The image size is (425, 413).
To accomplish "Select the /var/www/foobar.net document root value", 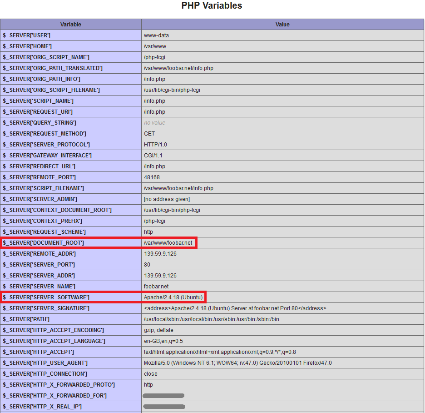I will (x=168, y=243).
